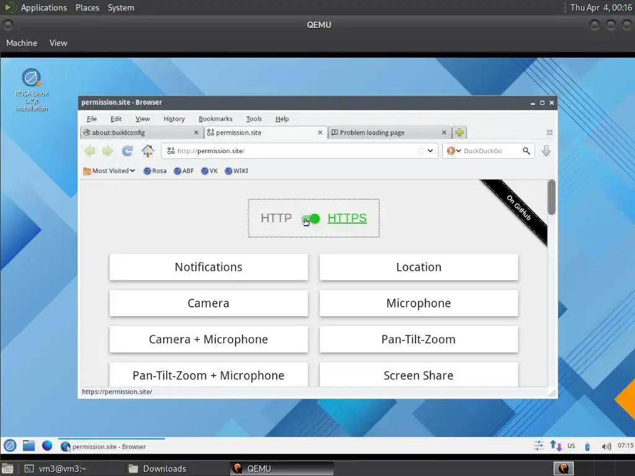Screen dimensions: 635x476
Task: Click the site identity icon in address bar
Action: (171, 151)
